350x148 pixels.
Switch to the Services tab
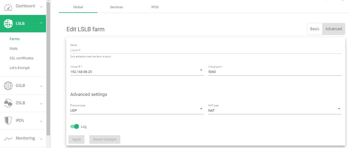pos(116,7)
